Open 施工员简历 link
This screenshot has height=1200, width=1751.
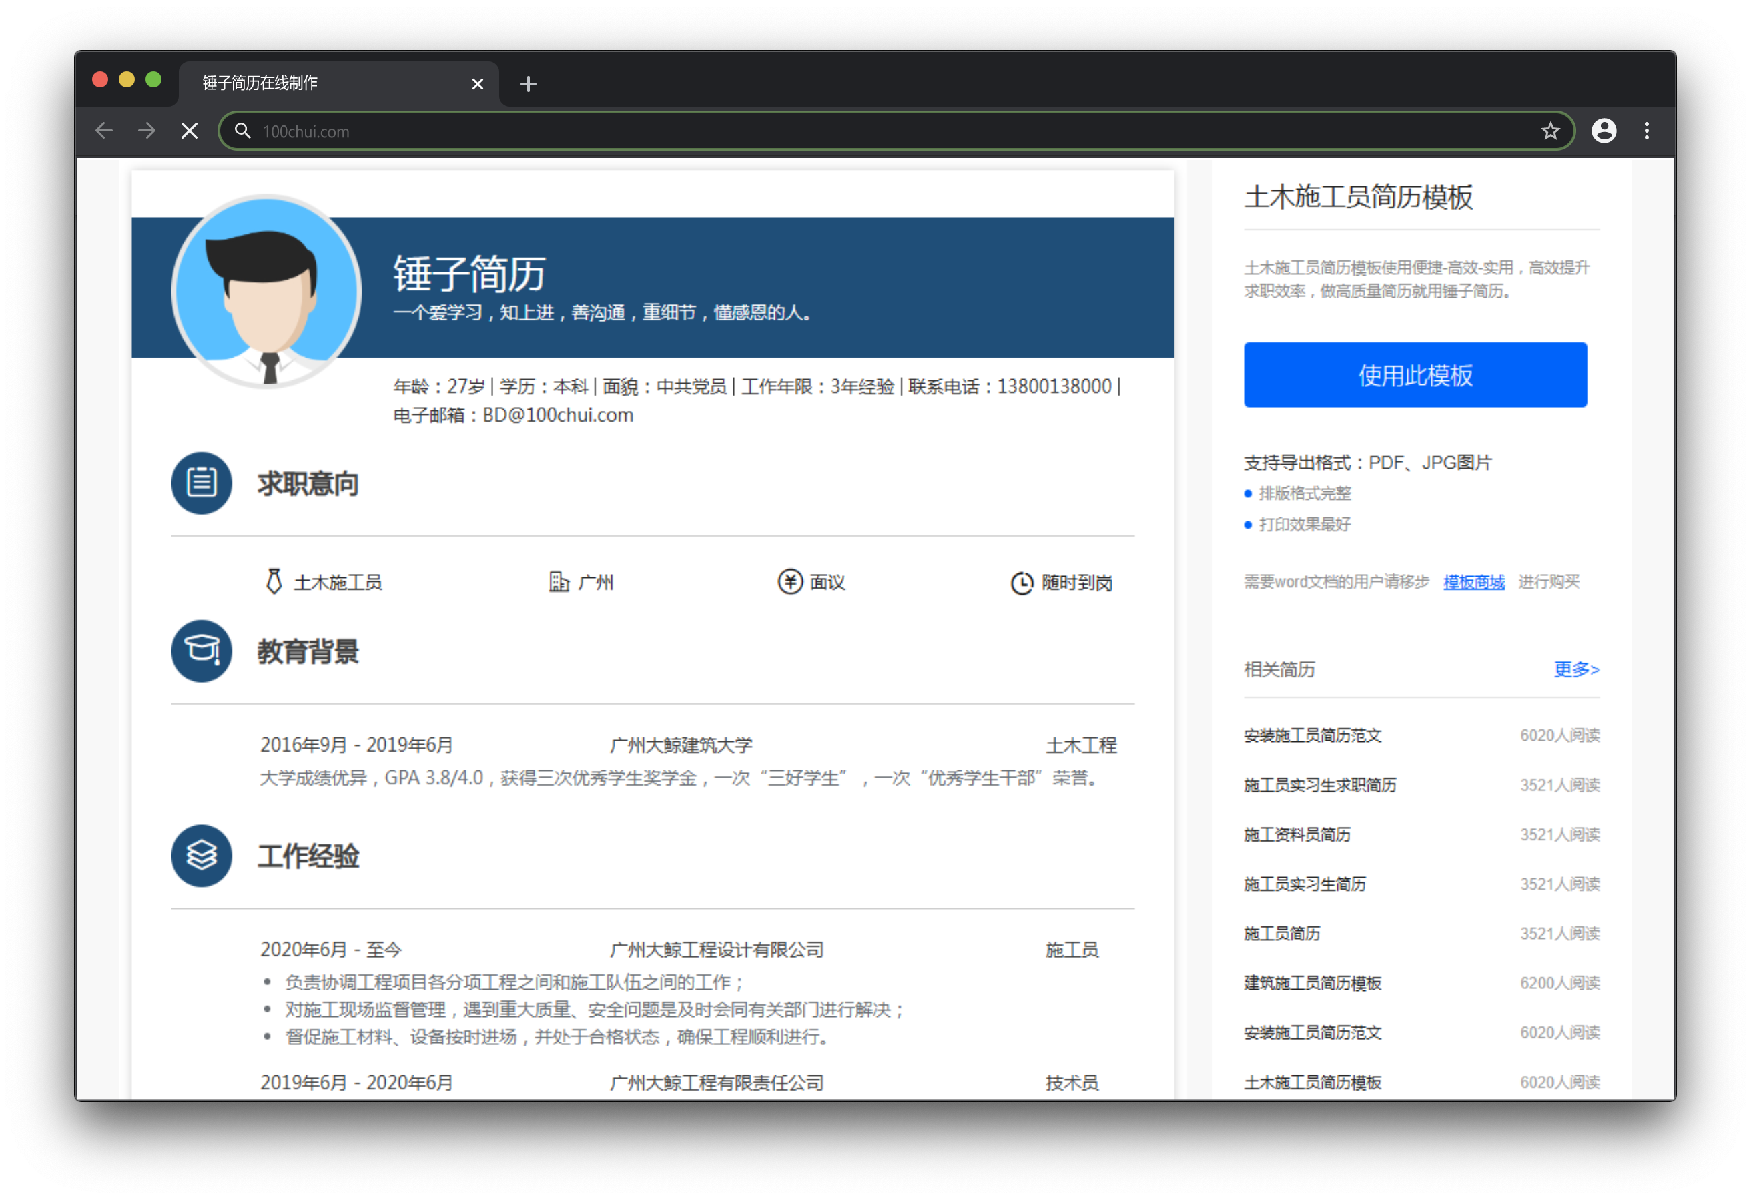tap(1282, 933)
